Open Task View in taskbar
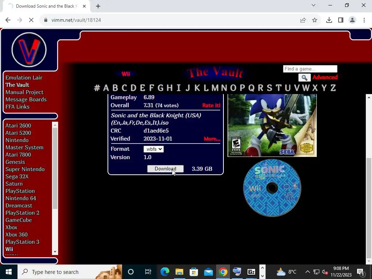 pos(148,272)
